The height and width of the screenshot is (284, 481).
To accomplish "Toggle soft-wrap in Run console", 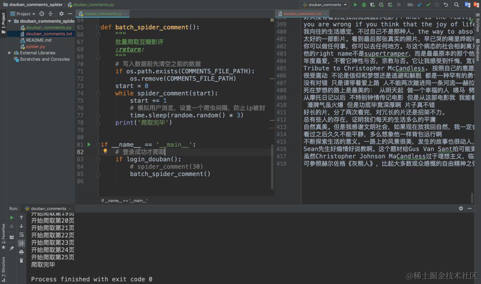I will tap(21, 235).
